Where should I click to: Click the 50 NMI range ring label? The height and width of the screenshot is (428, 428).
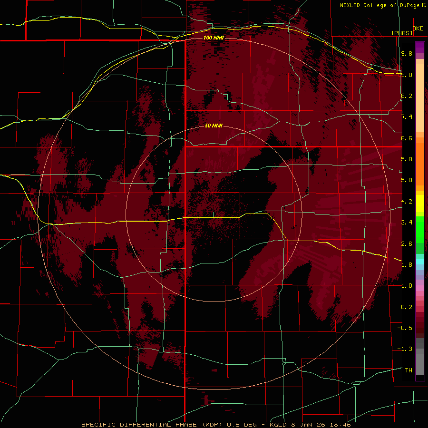pos(214,126)
